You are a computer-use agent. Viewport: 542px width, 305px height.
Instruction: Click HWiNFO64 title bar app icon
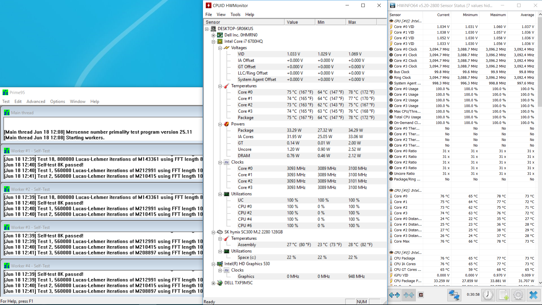click(x=392, y=5)
